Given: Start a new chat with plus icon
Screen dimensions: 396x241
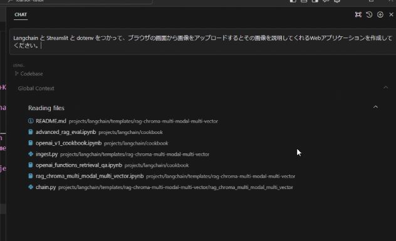Looking at the screenshot, I should point(380,14).
